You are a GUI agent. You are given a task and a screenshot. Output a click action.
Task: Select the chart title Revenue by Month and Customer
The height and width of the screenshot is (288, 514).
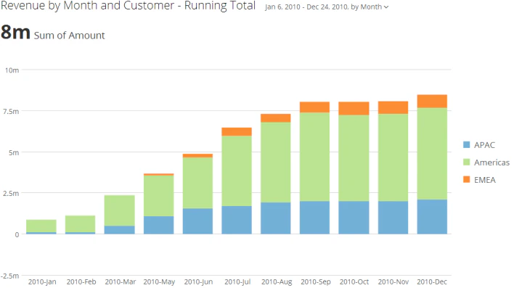coord(128,6)
